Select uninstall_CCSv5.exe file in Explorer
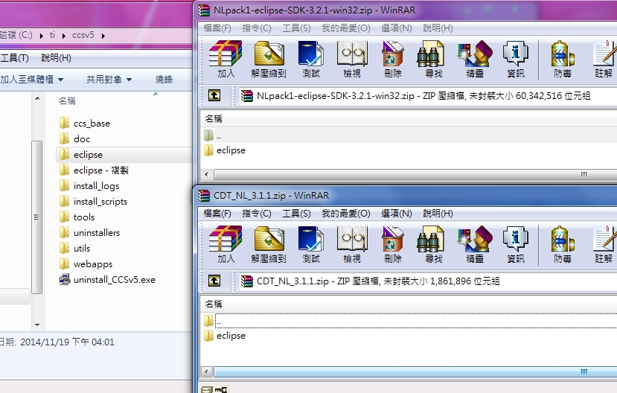Viewport: 617px width, 393px height. pos(115,280)
